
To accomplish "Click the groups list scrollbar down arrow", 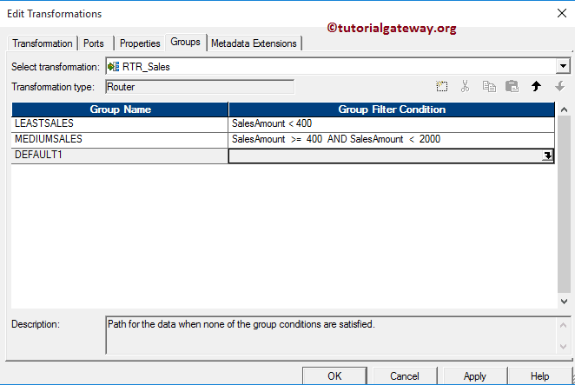I will 564,302.
